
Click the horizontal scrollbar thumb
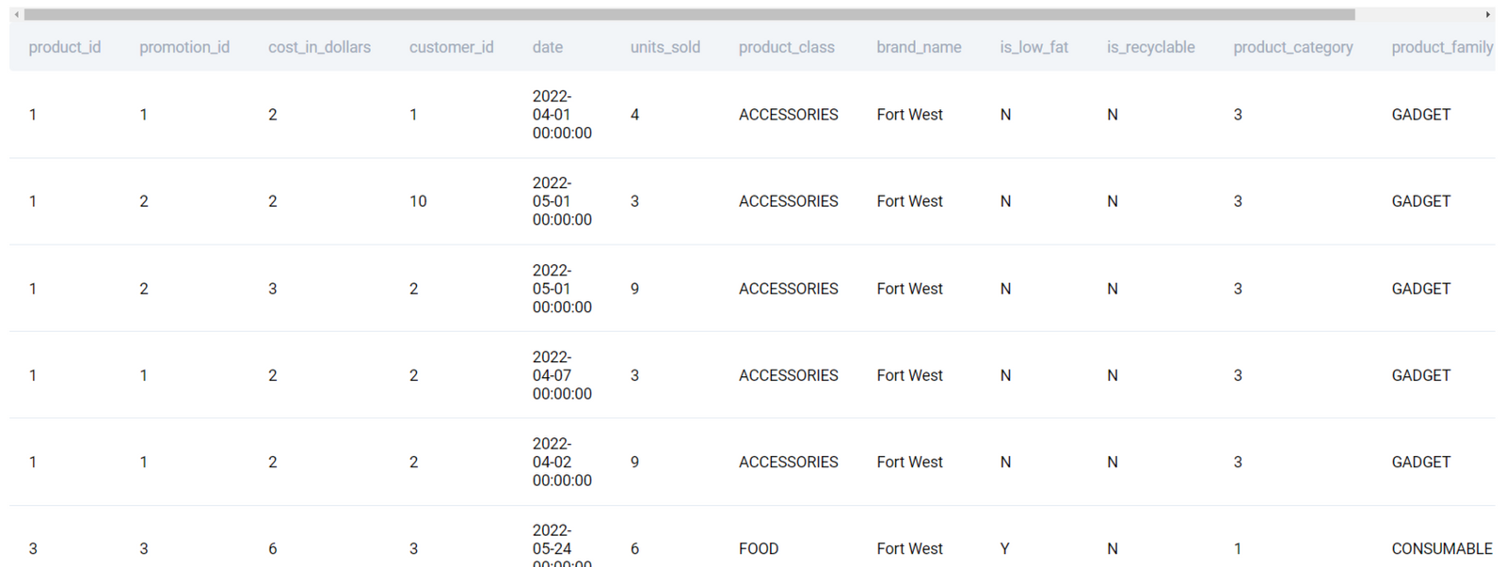(689, 15)
